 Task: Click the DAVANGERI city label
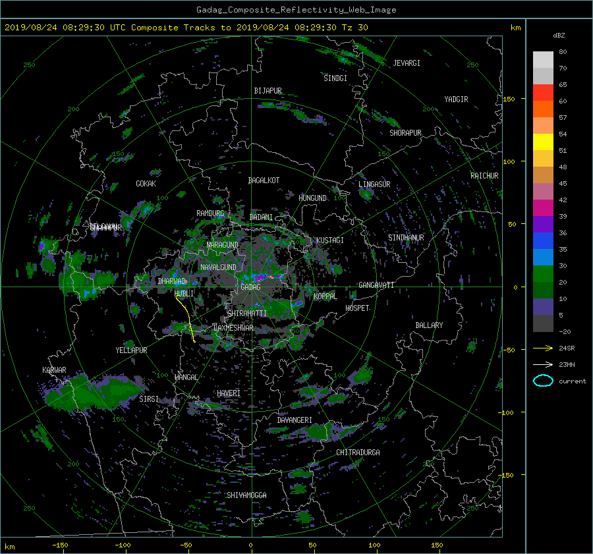point(295,420)
